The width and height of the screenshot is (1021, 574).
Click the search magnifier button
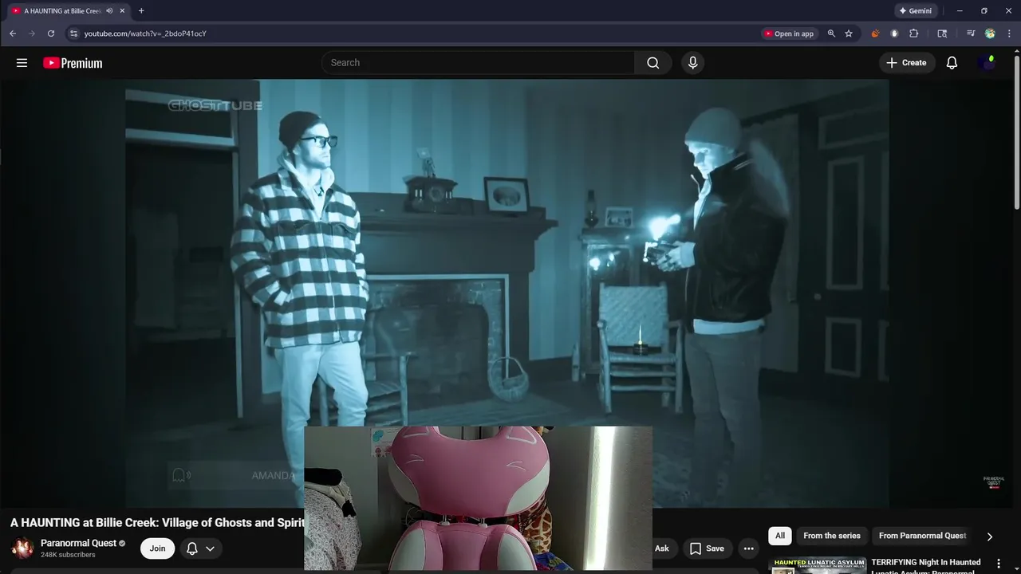653,63
